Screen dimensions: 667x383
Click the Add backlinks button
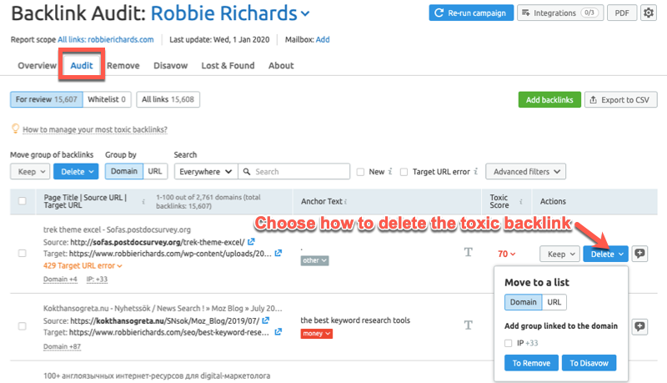(x=548, y=100)
